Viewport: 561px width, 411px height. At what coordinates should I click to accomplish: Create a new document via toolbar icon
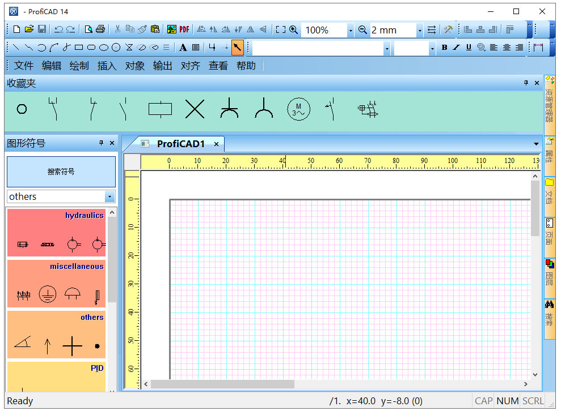point(16,29)
